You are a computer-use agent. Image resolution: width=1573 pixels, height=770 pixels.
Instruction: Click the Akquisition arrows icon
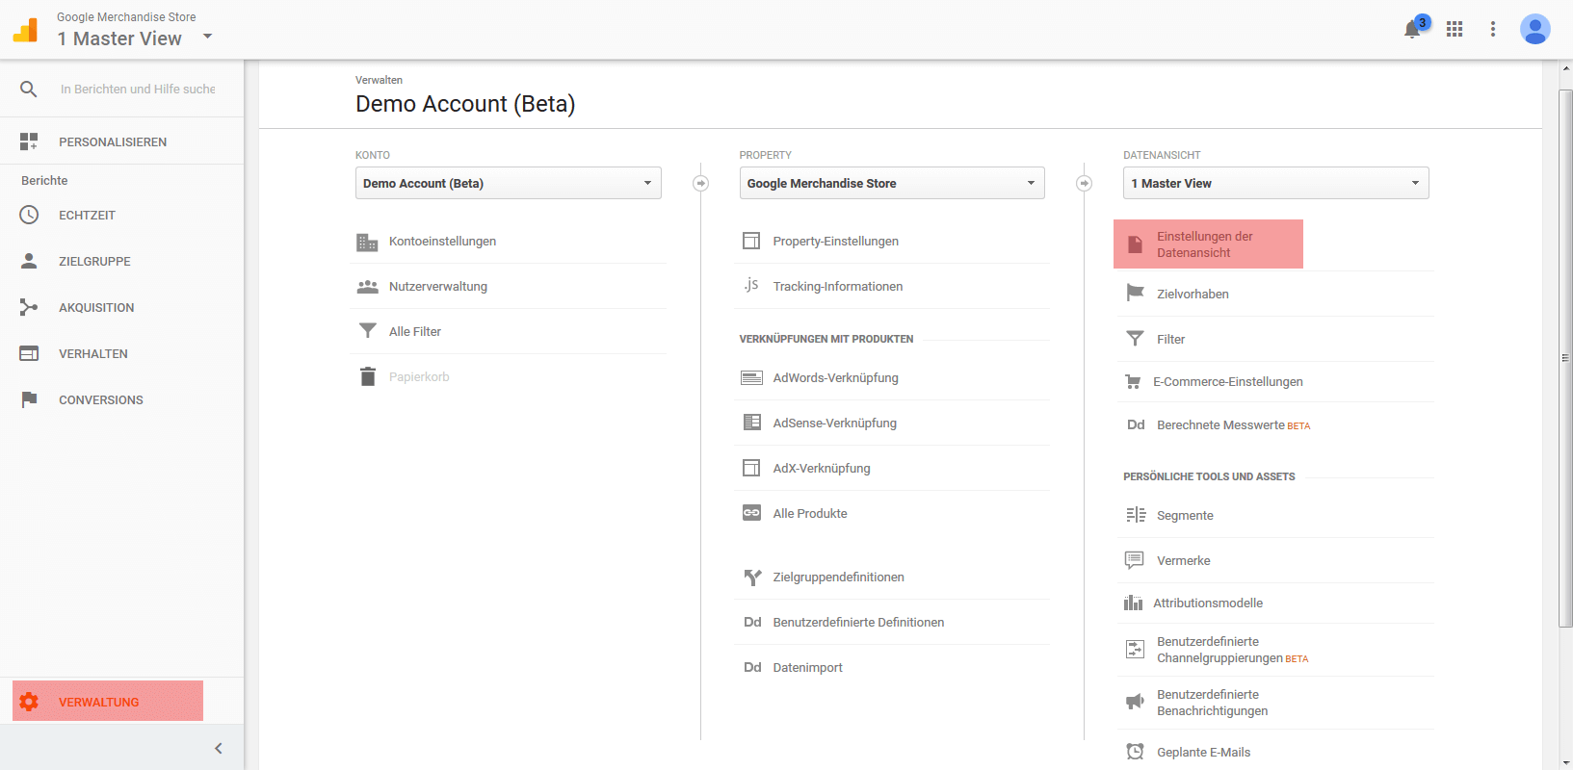pos(29,307)
